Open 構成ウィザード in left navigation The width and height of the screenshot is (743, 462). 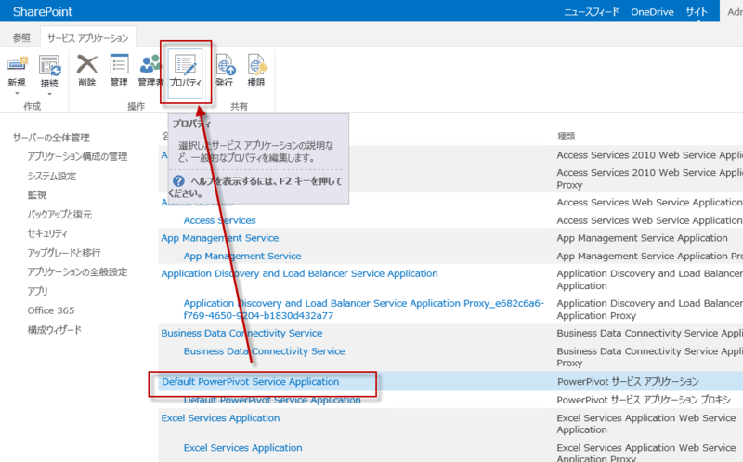(55, 330)
